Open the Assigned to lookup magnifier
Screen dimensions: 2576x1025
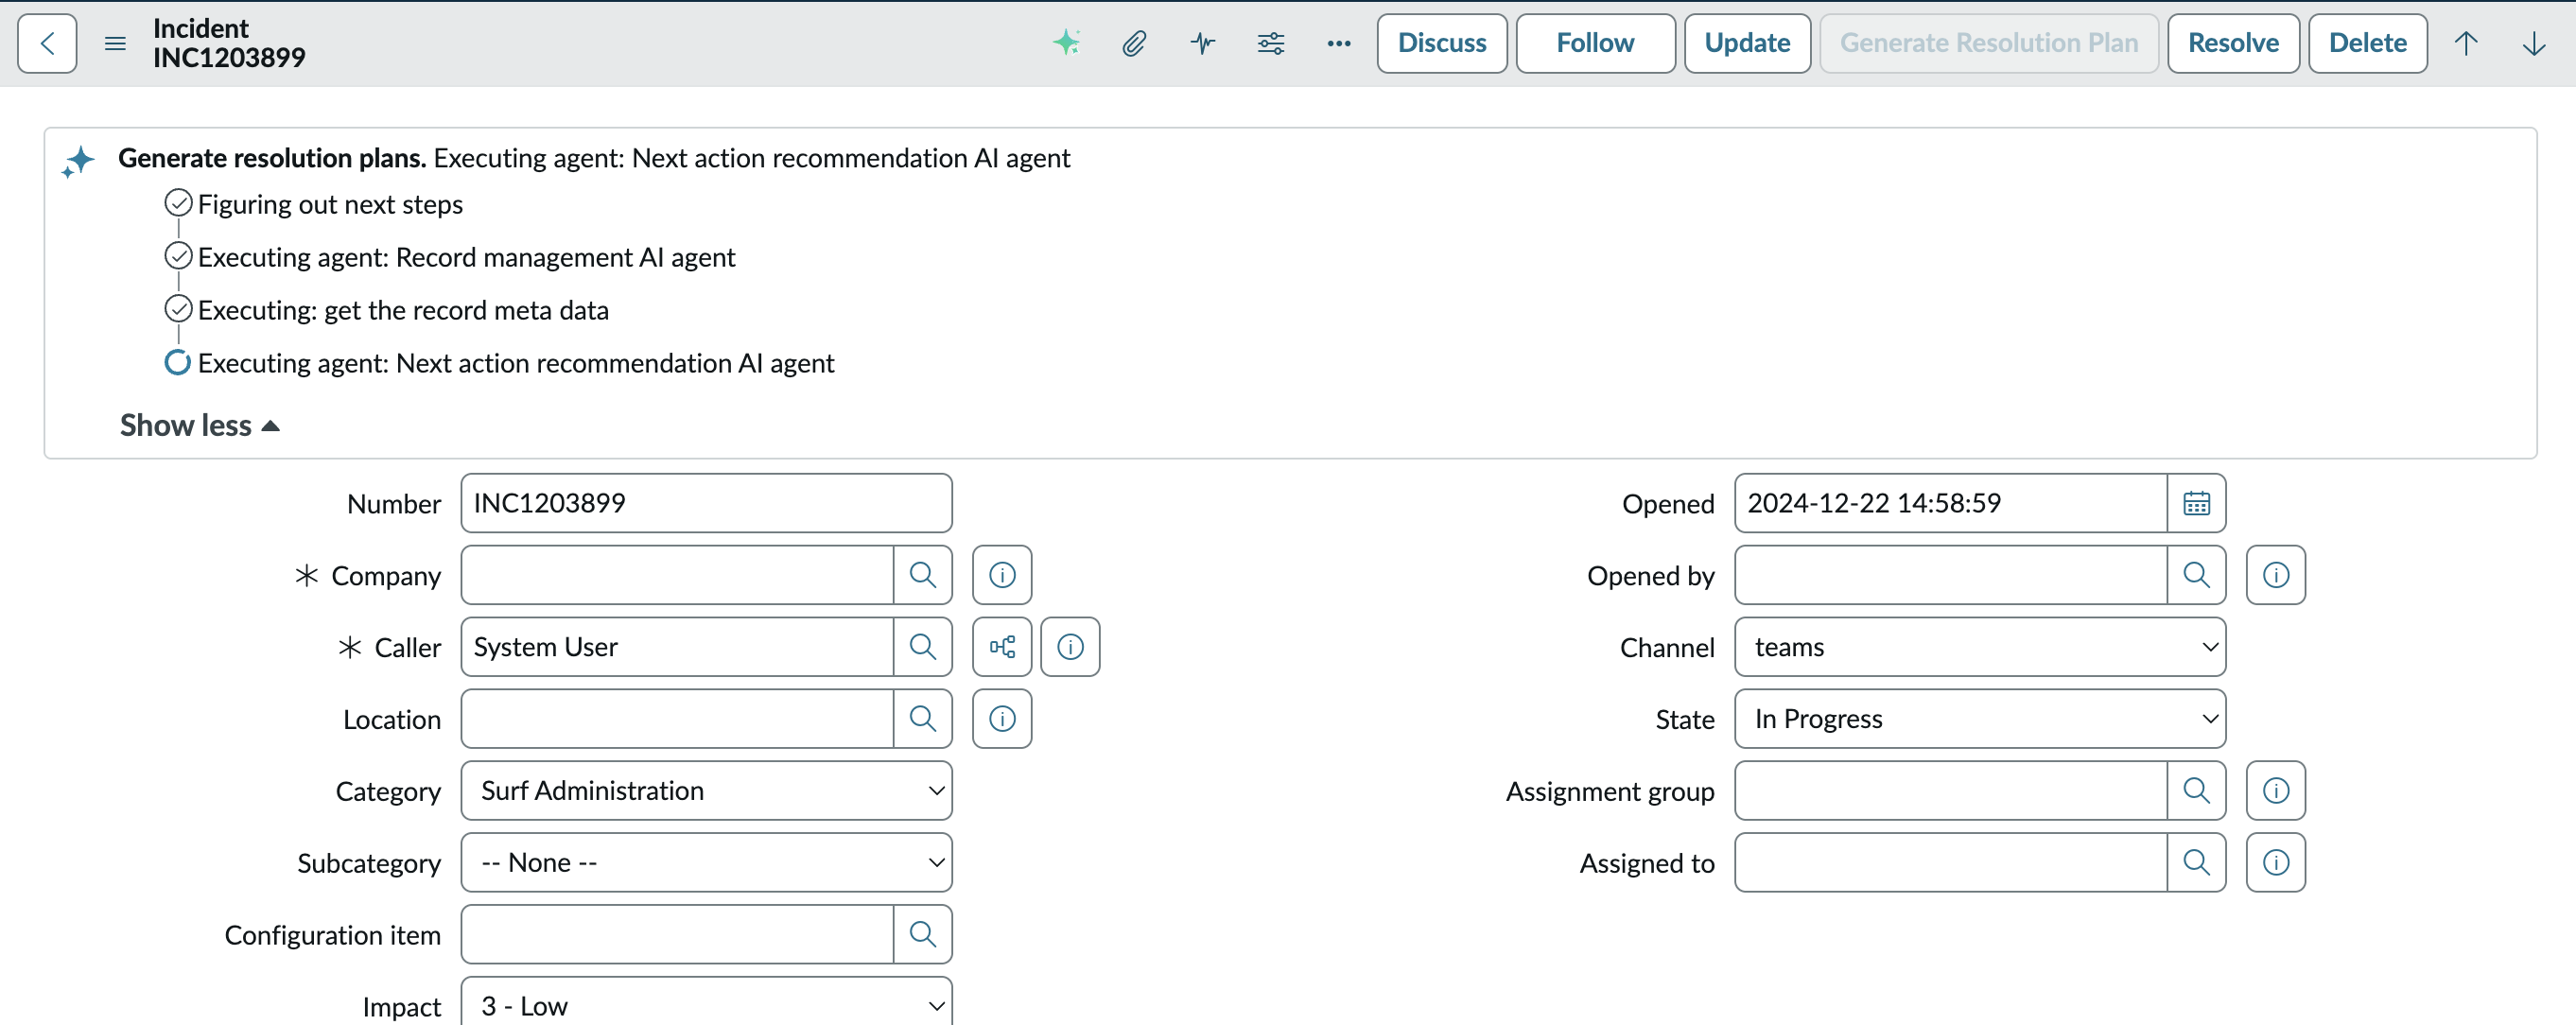click(2196, 863)
